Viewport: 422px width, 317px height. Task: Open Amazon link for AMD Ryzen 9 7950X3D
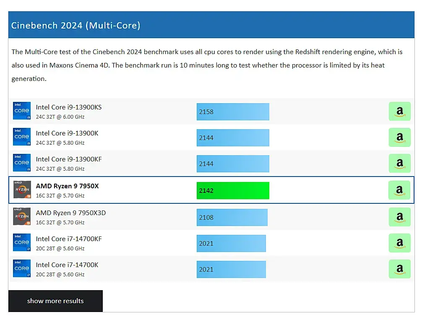[x=399, y=217]
